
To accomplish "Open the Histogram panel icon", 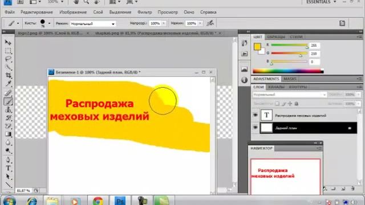I will pyautogui.click(x=244, y=69).
